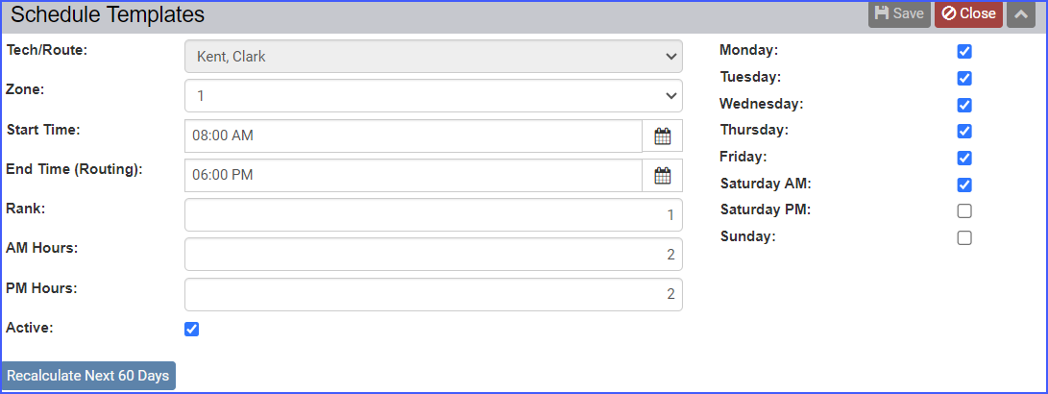Screen dimensions: 1048x394
Task: Toggle the Friday checkbox
Action: click(x=963, y=158)
